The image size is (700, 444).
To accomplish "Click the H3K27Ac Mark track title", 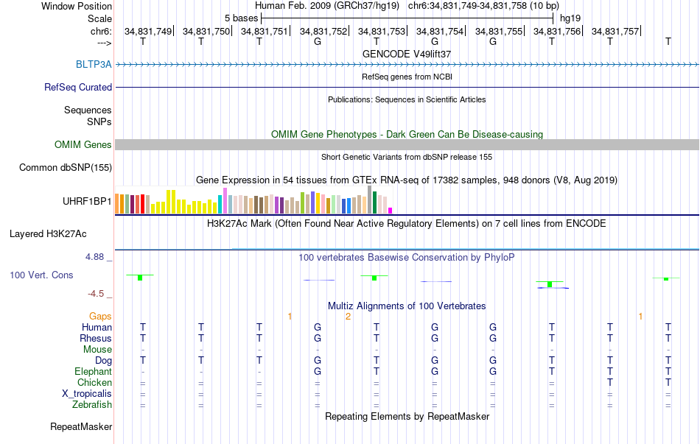I will click(x=407, y=224).
